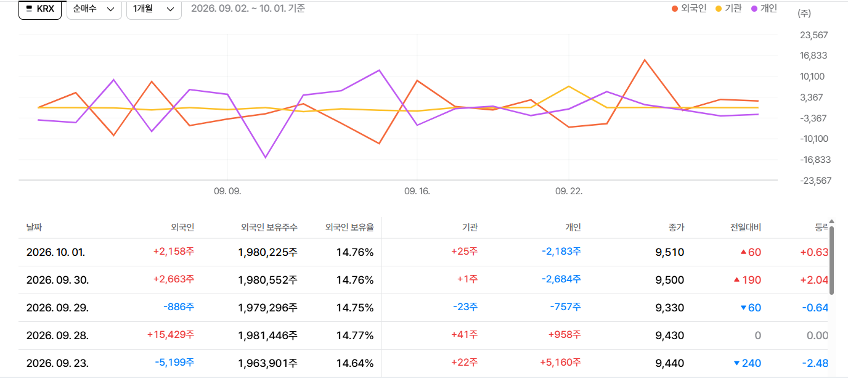Select the 외국인 보유주수 column header
Viewport: 848px width, 378px height.
269,228
